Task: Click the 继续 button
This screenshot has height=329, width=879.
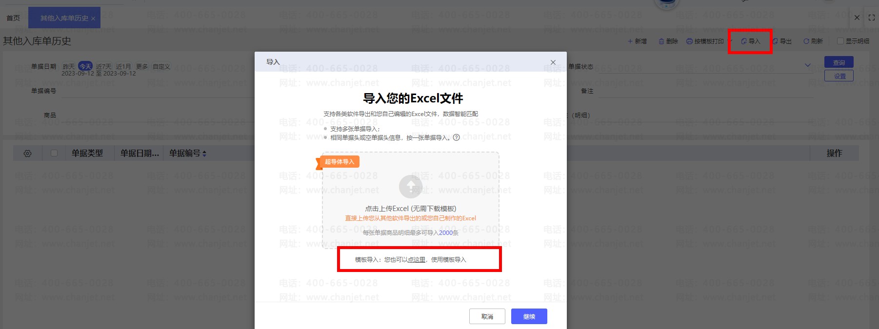Action: point(529,316)
